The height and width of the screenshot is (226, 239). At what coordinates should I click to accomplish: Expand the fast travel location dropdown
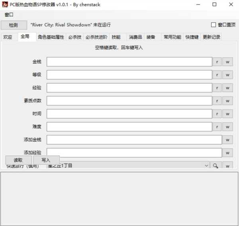pos(206,166)
